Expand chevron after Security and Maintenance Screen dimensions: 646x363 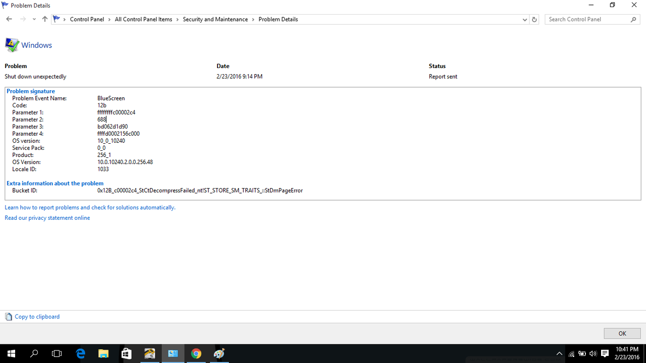[x=253, y=19]
